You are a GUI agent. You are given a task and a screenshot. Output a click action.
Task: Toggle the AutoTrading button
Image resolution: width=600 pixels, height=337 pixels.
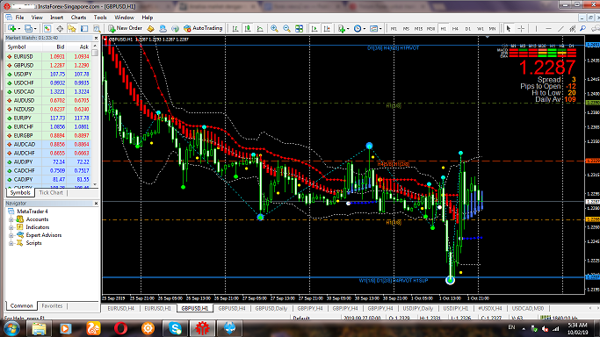click(x=203, y=28)
